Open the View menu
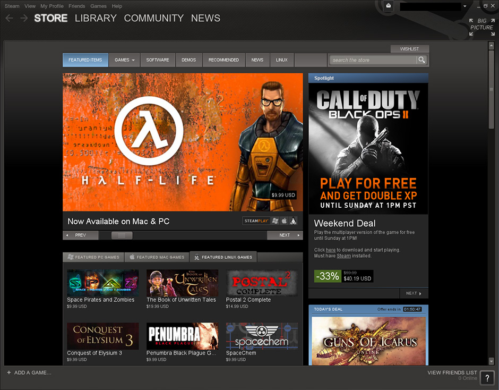This screenshot has width=499, height=390. click(30, 6)
